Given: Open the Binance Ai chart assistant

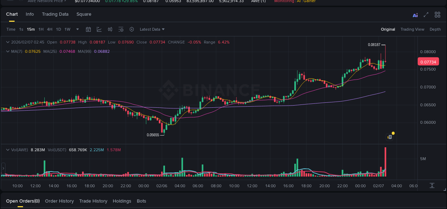Looking at the screenshot, I should (415, 15).
